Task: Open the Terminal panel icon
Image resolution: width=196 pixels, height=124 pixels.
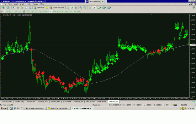Action: (x=26, y=8)
